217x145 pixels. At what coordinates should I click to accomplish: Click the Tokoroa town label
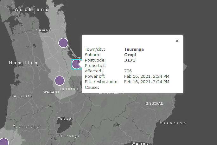tap(69, 89)
